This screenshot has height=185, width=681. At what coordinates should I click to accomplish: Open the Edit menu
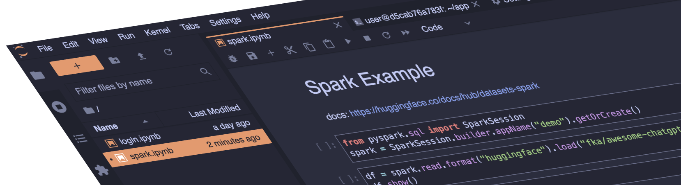pyautogui.click(x=71, y=44)
